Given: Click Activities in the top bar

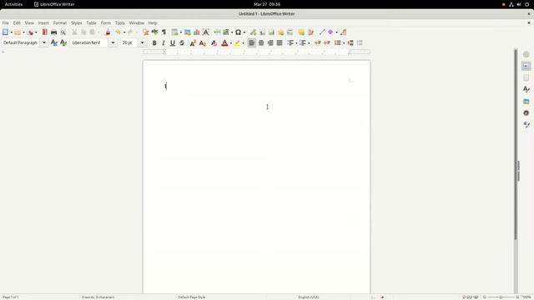Looking at the screenshot, I should [13, 4].
